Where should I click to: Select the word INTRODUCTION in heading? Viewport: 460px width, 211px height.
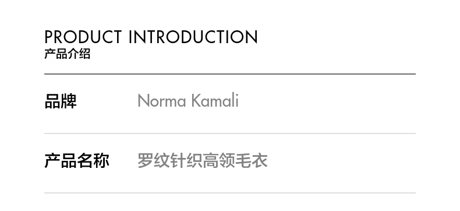click(193, 37)
